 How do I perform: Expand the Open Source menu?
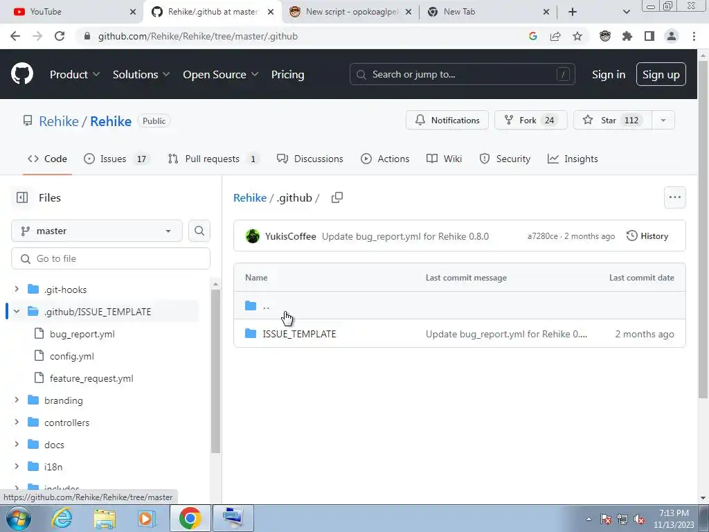pyautogui.click(x=221, y=75)
